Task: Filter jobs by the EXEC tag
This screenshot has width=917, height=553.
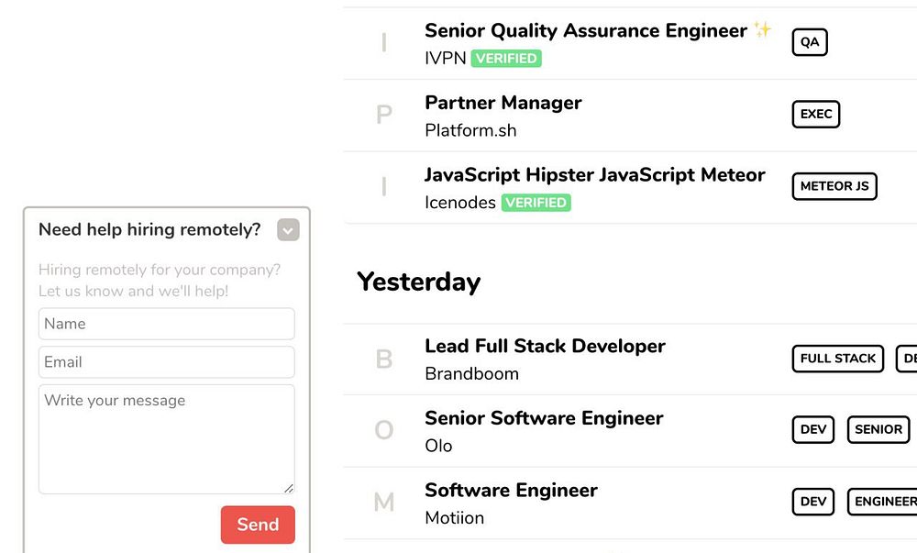Action: (815, 115)
